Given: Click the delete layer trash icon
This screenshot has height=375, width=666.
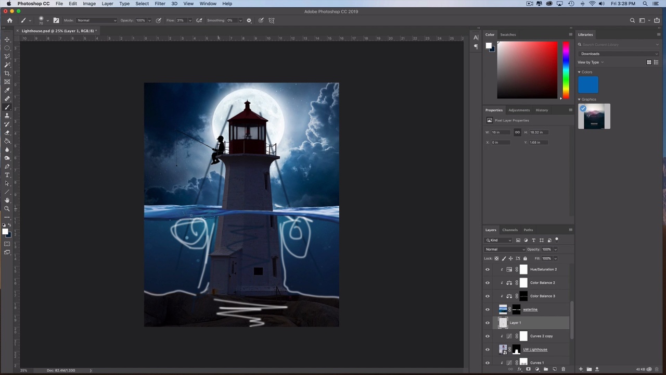Looking at the screenshot, I should coord(563,369).
